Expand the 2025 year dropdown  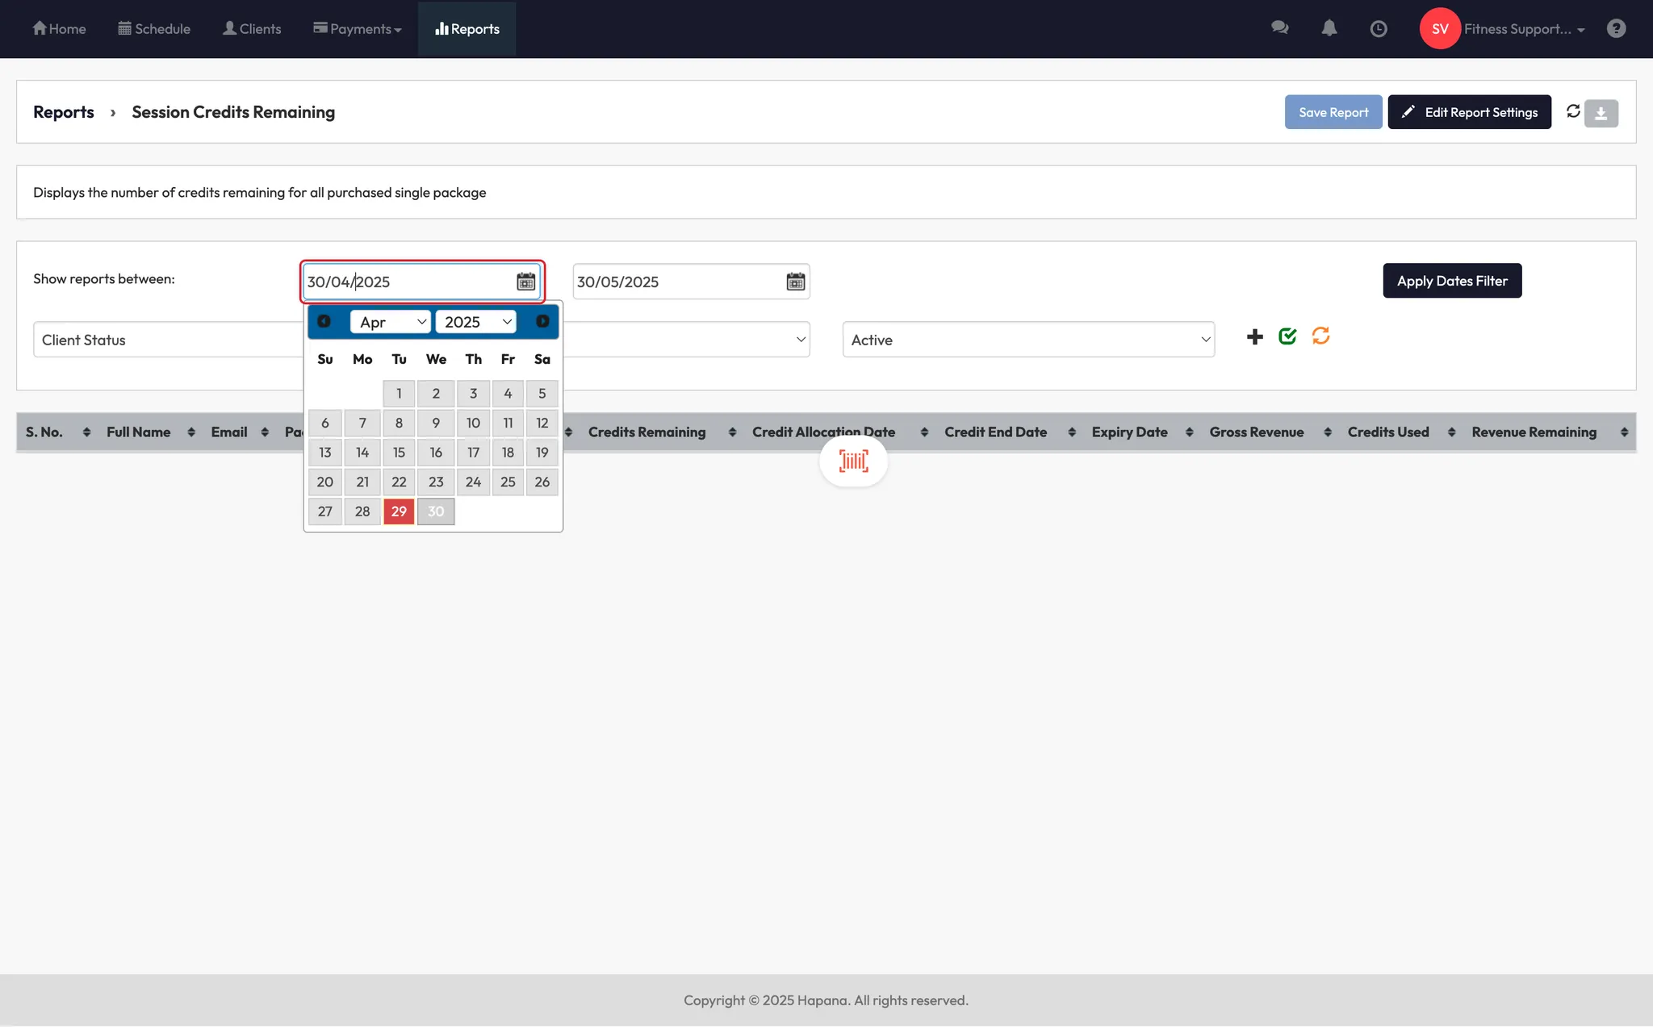click(x=476, y=322)
